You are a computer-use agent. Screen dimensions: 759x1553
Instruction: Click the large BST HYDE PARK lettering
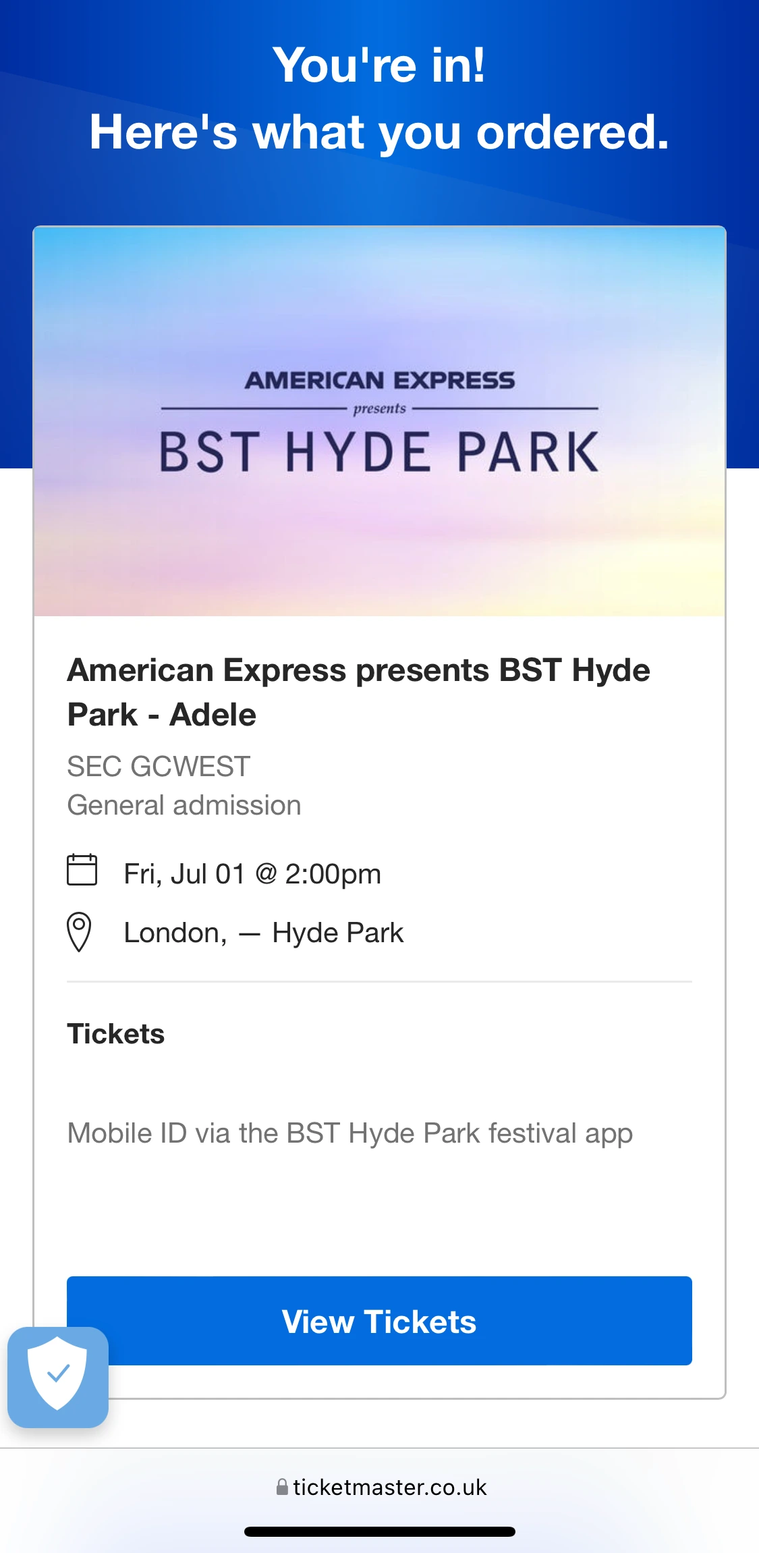(379, 452)
